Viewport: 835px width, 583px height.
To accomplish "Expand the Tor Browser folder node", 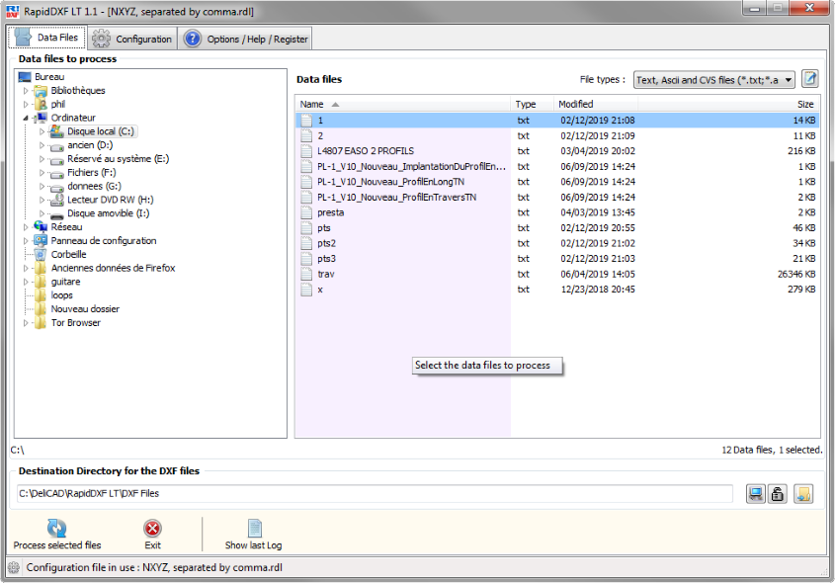I will [26, 323].
